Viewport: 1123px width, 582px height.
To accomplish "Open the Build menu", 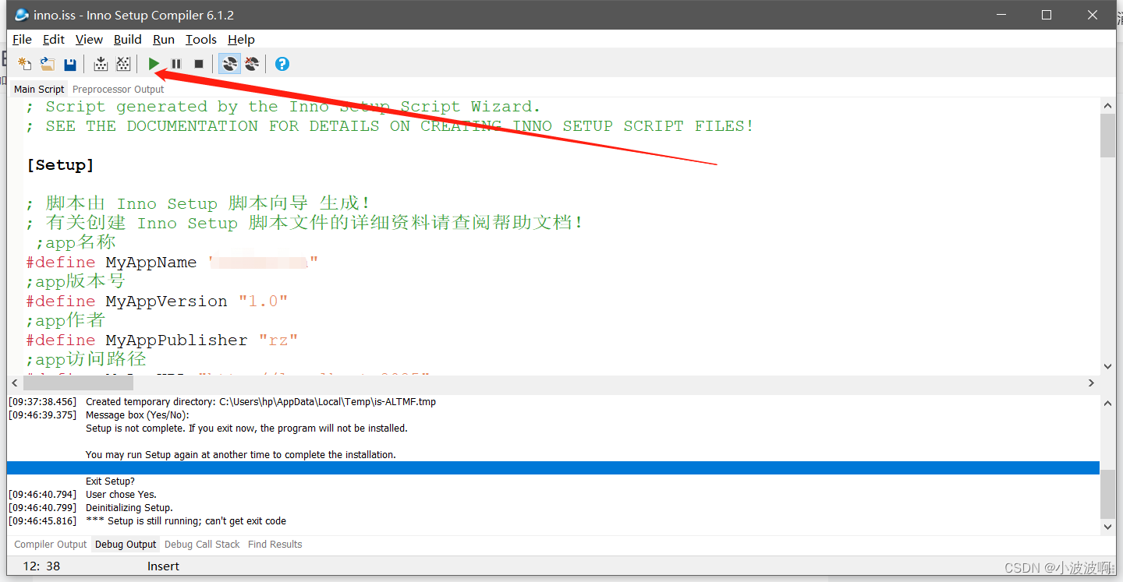I will click(x=128, y=39).
